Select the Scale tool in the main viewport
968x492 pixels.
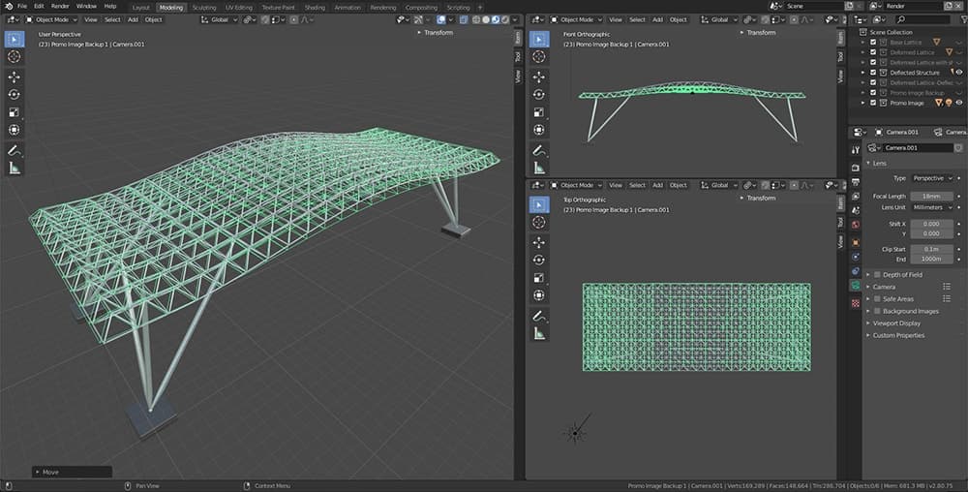(15, 111)
